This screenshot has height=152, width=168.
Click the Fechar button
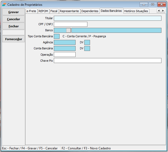pyautogui.click(x=13, y=26)
